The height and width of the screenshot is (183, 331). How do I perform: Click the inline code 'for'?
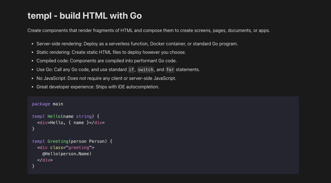170,70
